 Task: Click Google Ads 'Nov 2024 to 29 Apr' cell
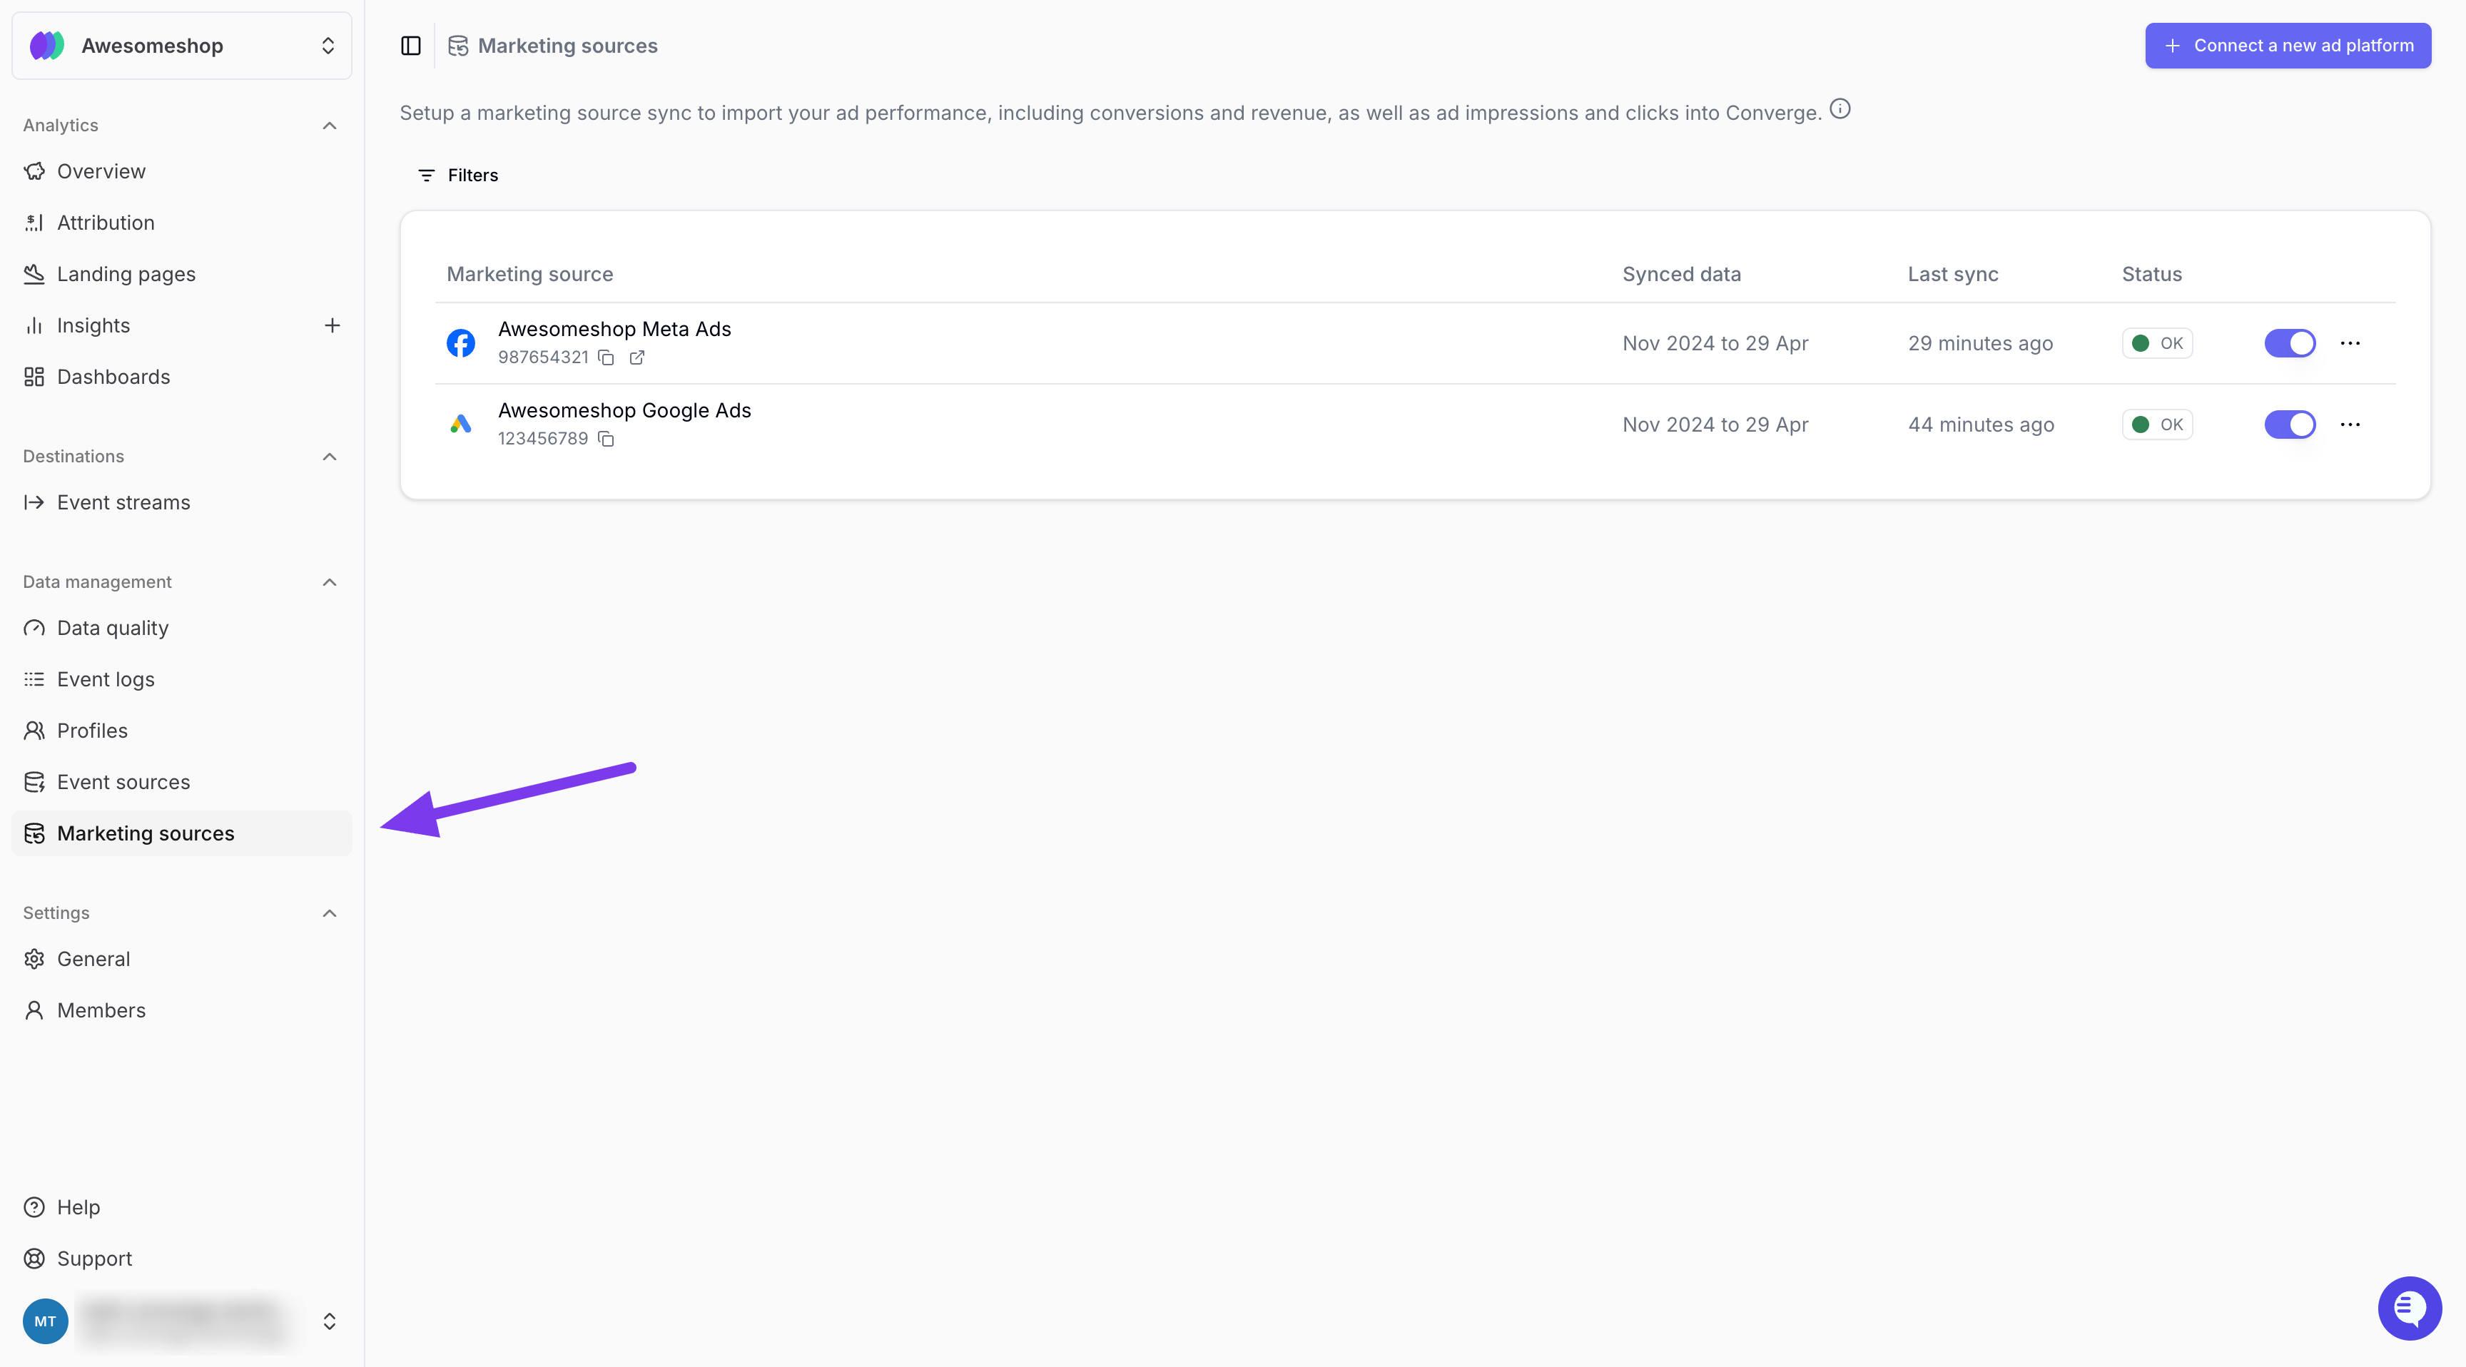click(1715, 424)
